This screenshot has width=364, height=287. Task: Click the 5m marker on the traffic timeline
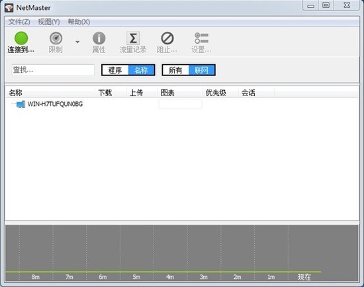click(136, 277)
